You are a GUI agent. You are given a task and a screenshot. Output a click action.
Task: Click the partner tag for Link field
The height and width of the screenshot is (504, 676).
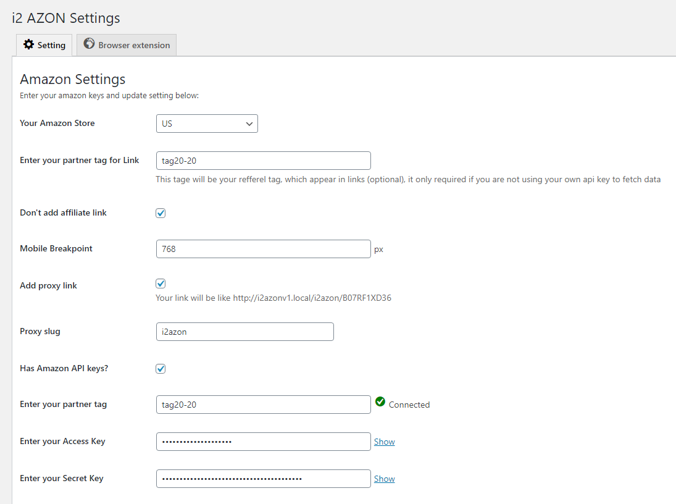click(263, 161)
